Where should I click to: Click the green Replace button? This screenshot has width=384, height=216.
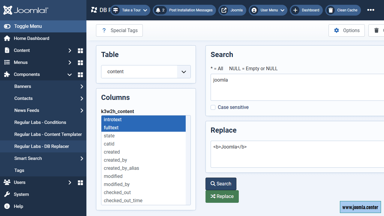(x=222, y=196)
